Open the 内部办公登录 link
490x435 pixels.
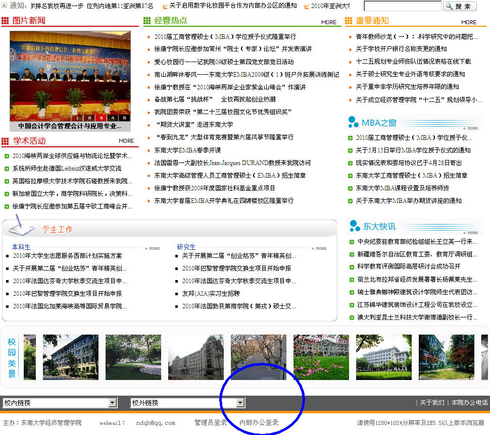259,423
